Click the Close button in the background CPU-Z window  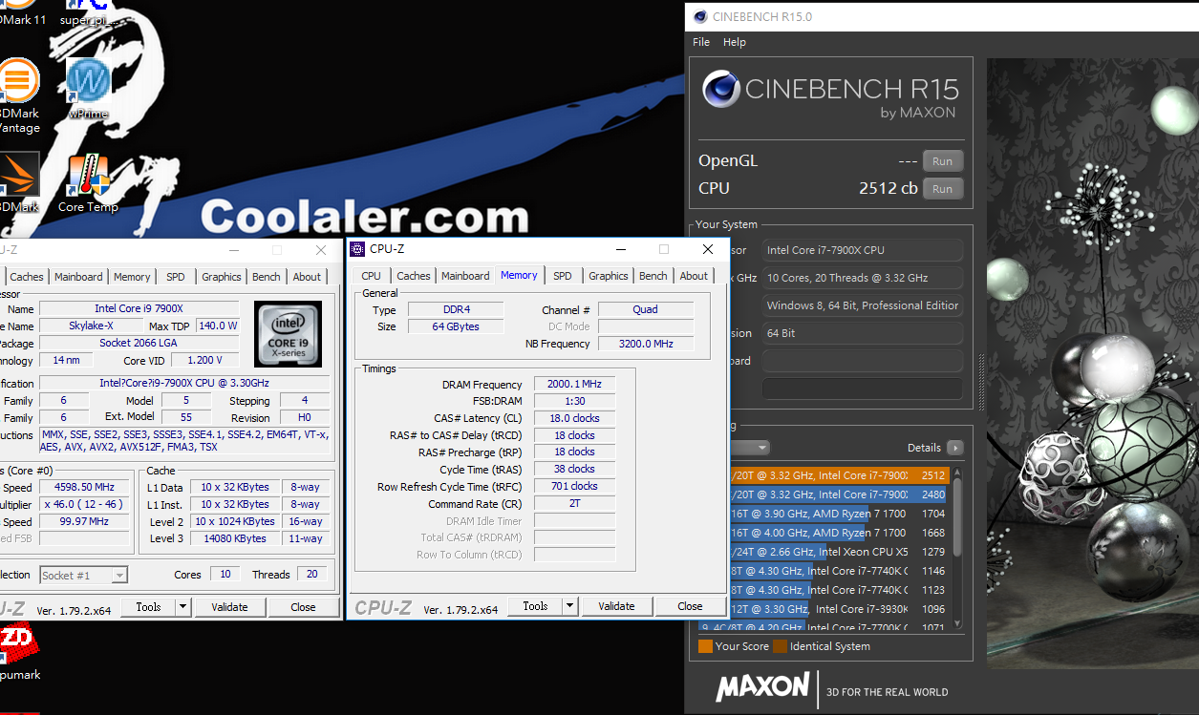(x=303, y=607)
